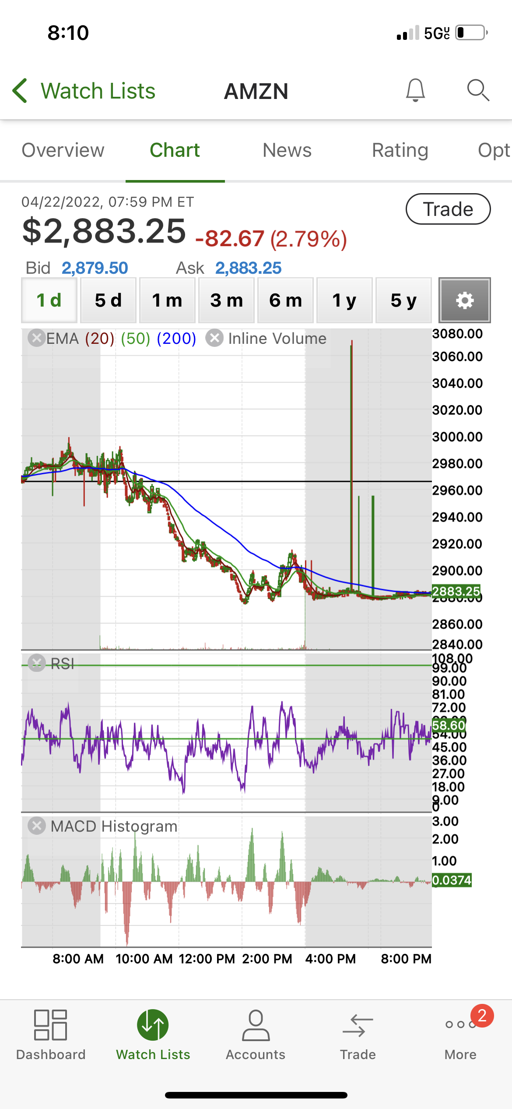Open the Watch Lists bottom tab
The width and height of the screenshot is (512, 1109).
153,1035
